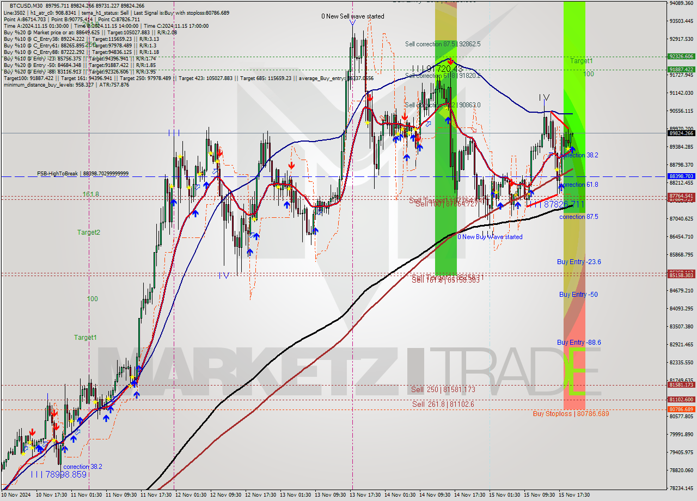Click the red 81581.173 price tag
Screen dimensions: 697x501
681,385
